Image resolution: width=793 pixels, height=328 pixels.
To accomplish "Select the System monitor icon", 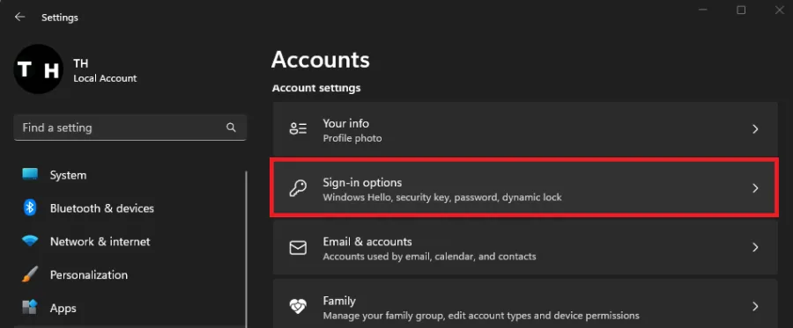I will coord(30,175).
